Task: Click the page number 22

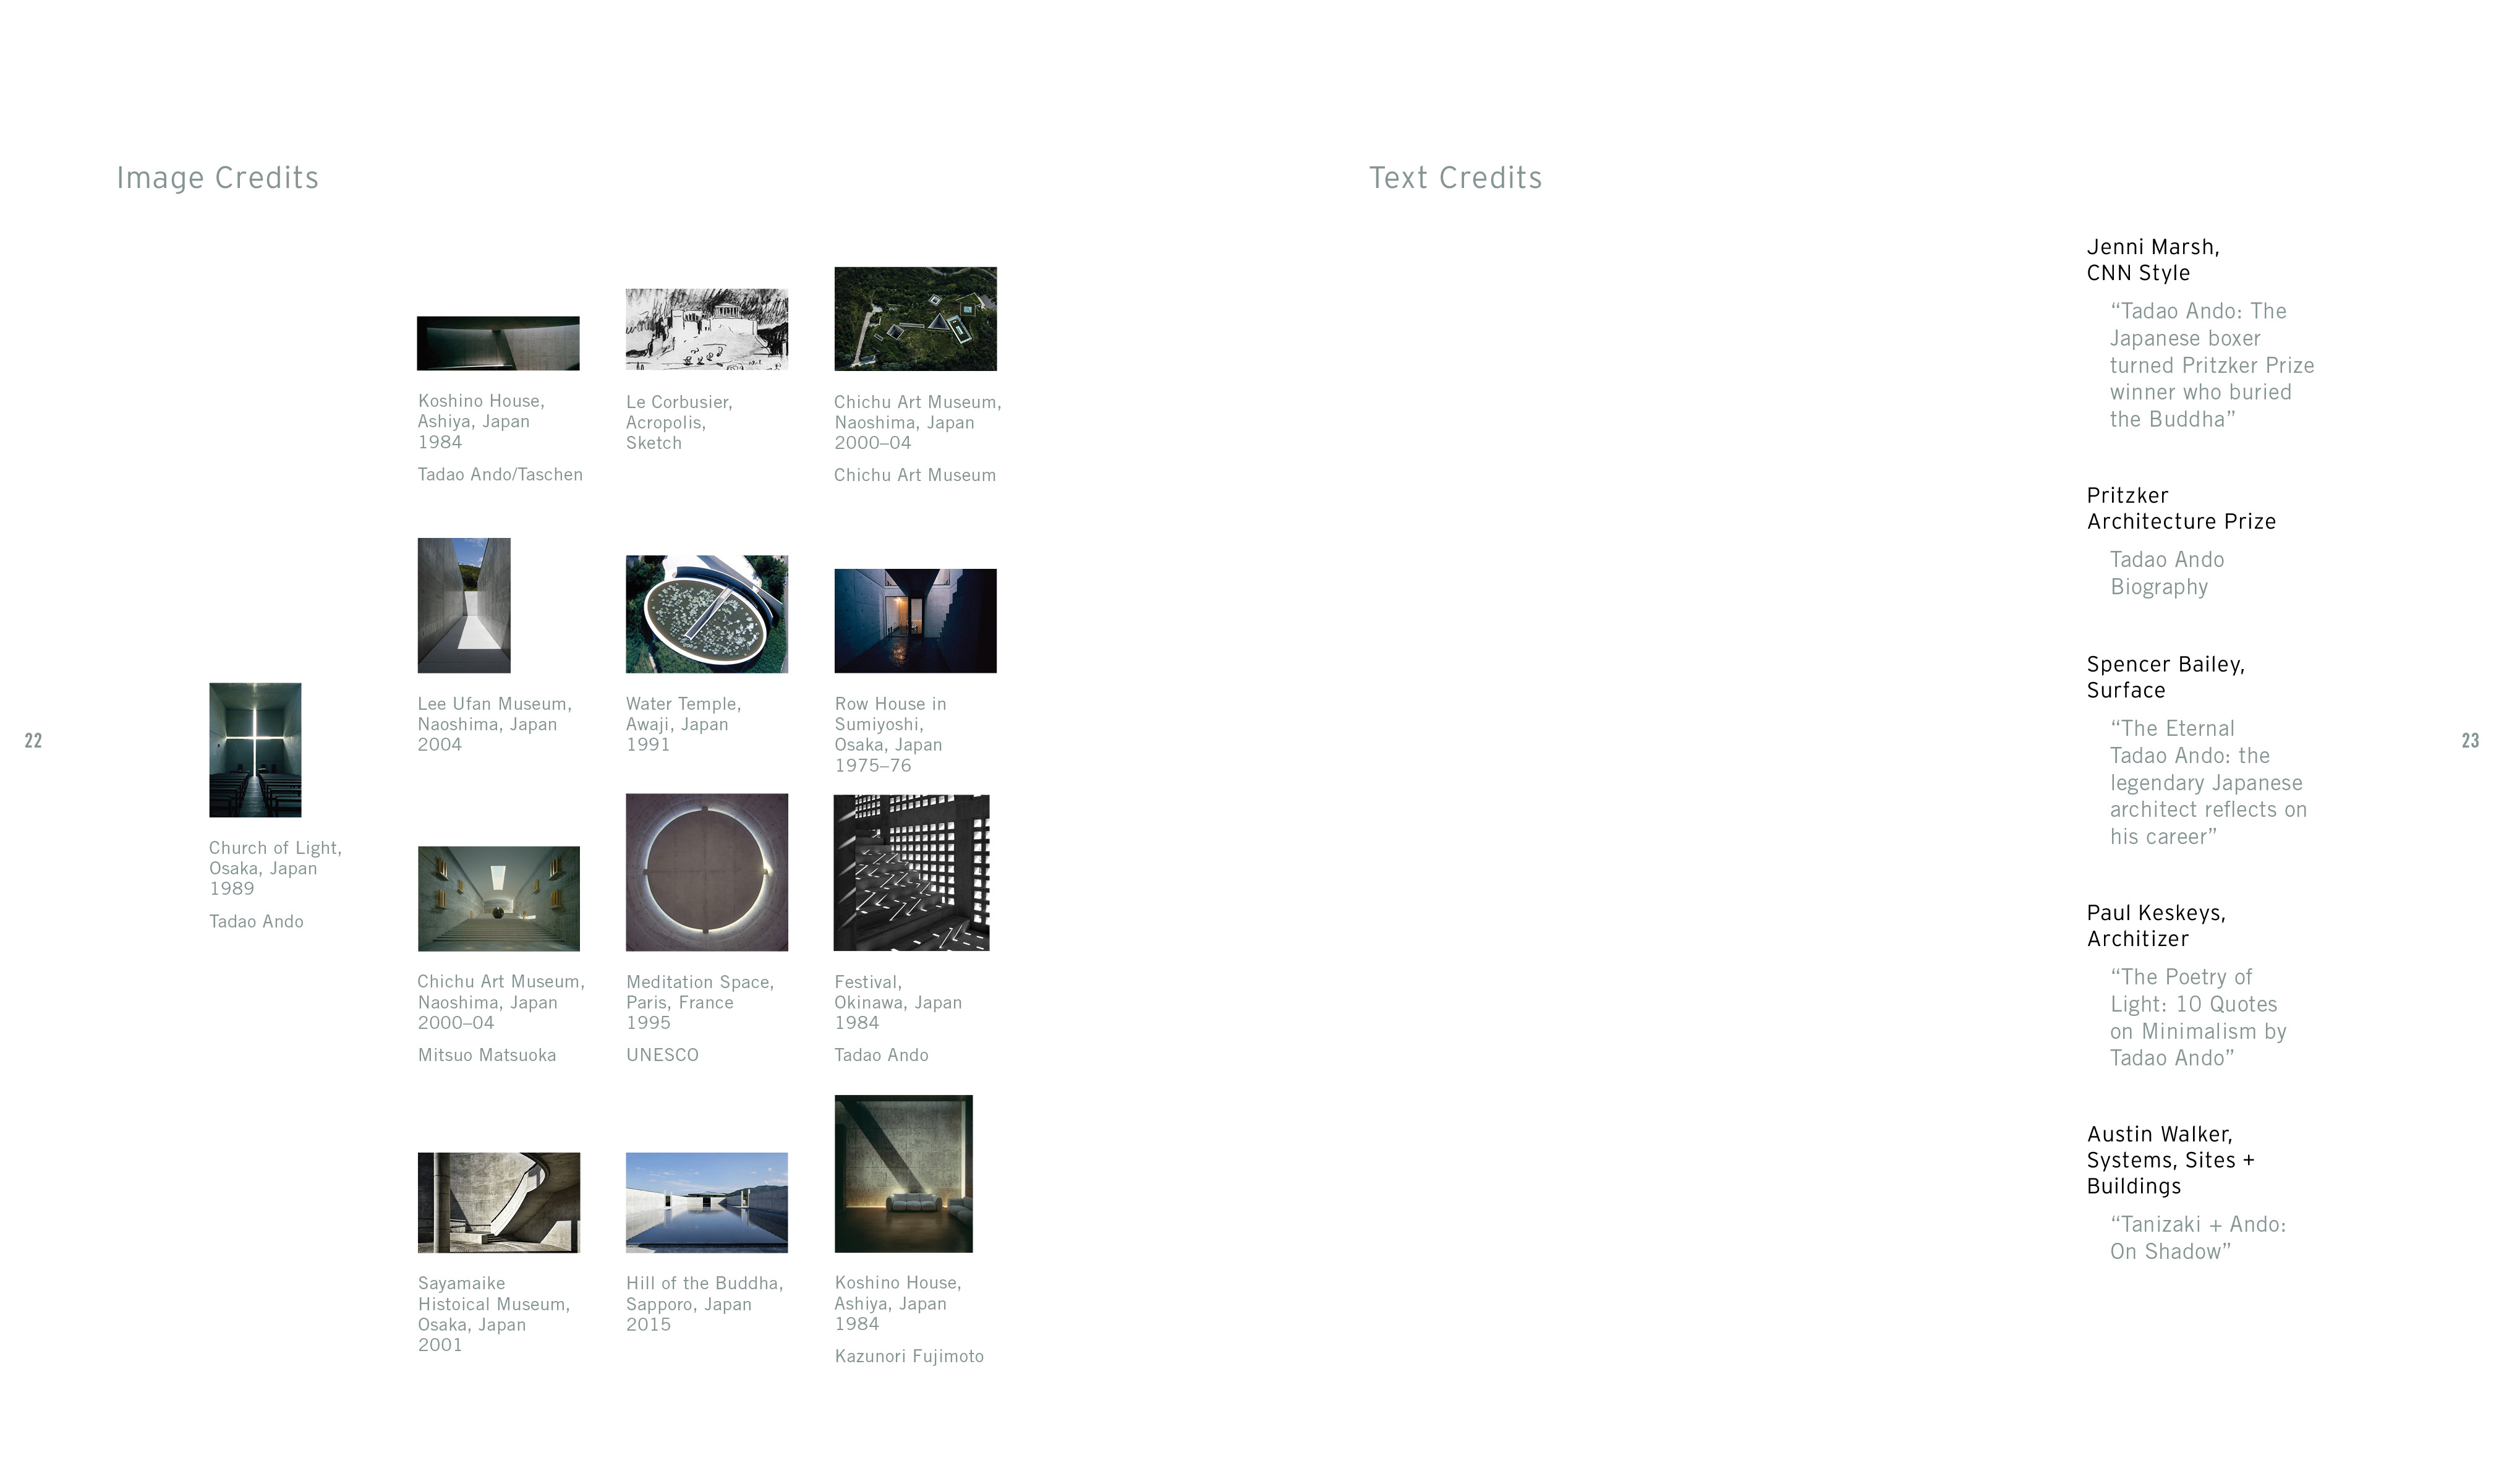Action: (x=33, y=741)
